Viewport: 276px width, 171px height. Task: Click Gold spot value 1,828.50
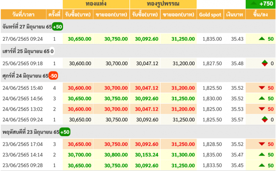[x=212, y=144]
